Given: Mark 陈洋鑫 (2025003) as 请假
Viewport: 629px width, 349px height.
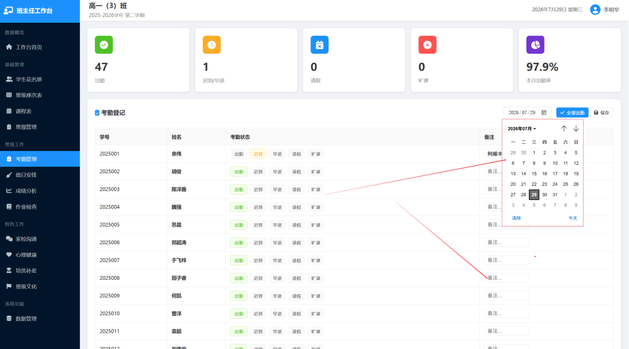Looking at the screenshot, I should (296, 189).
